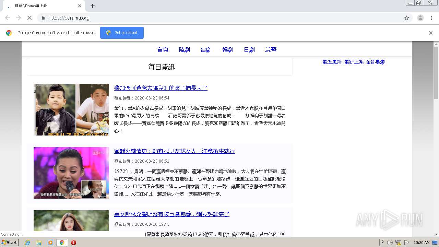Dismiss the default browser notification bar
Screen dimensions: 439x247
coord(431,33)
